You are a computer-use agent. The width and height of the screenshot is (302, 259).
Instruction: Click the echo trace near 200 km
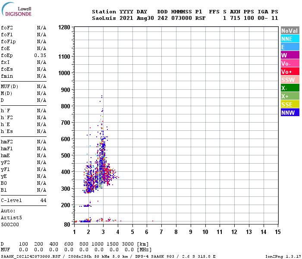pos(85,206)
